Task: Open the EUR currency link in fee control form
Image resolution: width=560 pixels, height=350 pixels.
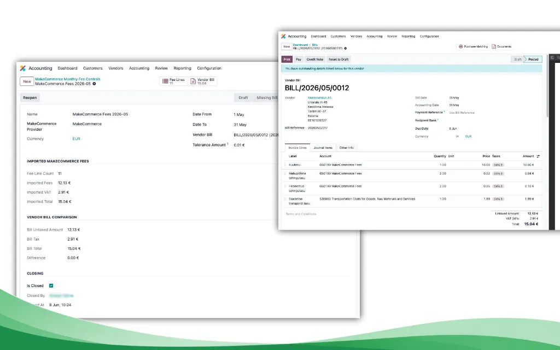Action: 76,139
